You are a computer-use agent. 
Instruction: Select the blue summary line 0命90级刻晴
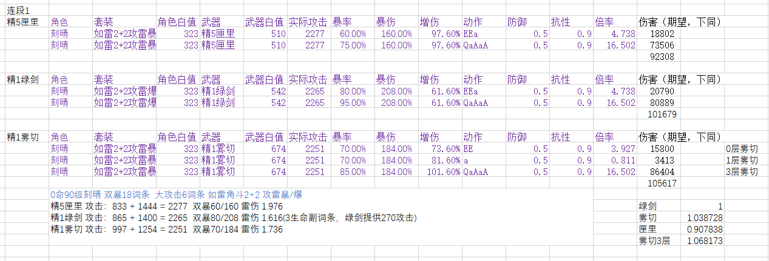[176, 195]
